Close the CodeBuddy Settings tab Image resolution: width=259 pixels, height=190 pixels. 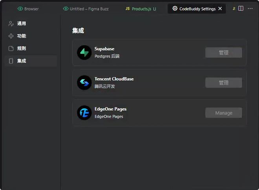(x=220, y=9)
